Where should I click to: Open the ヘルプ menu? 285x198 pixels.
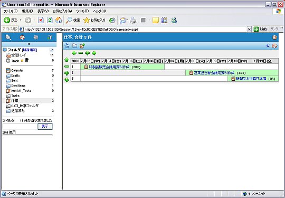click(x=99, y=11)
